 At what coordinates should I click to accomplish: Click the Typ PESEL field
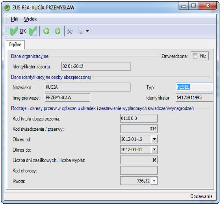(194, 87)
